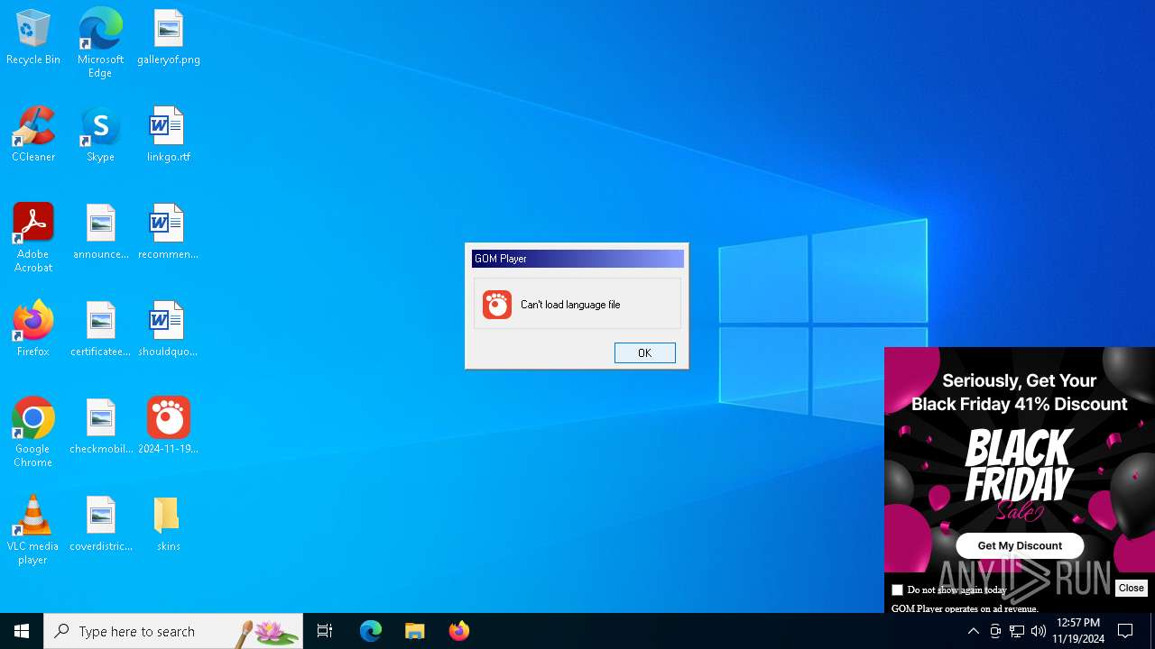This screenshot has width=1155, height=649.
Task: Click the taskbar search box
Action: 173,631
